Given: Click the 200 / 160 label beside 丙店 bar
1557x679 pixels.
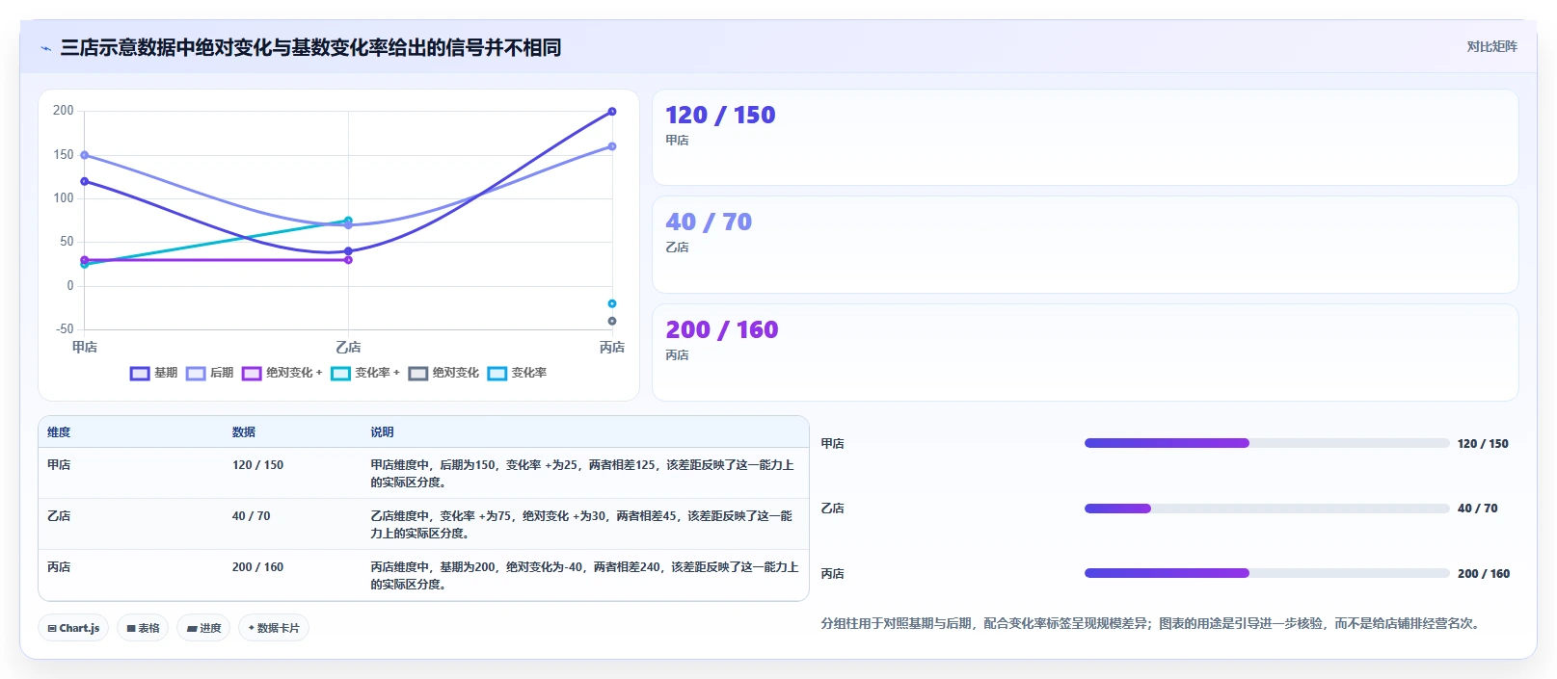Looking at the screenshot, I should coord(1484,574).
